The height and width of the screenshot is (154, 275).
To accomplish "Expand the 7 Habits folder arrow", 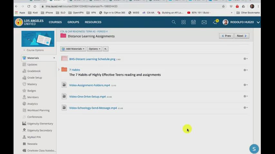I will pyautogui.click(x=59, y=70).
